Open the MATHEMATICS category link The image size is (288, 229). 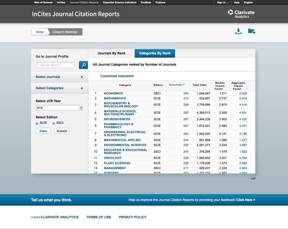[115, 98]
